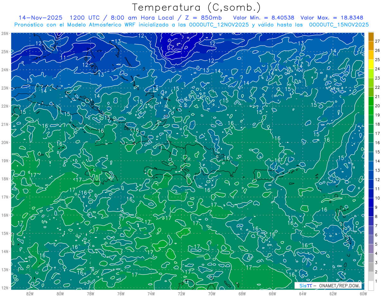The width and height of the screenshot is (386, 298).
Task: Click the color scale label 10
Action: click(x=377, y=198)
